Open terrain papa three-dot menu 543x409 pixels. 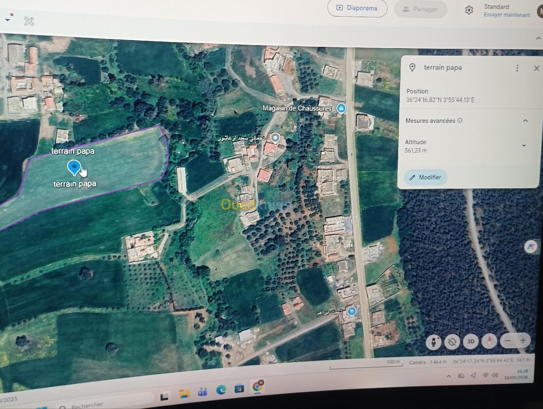(517, 68)
